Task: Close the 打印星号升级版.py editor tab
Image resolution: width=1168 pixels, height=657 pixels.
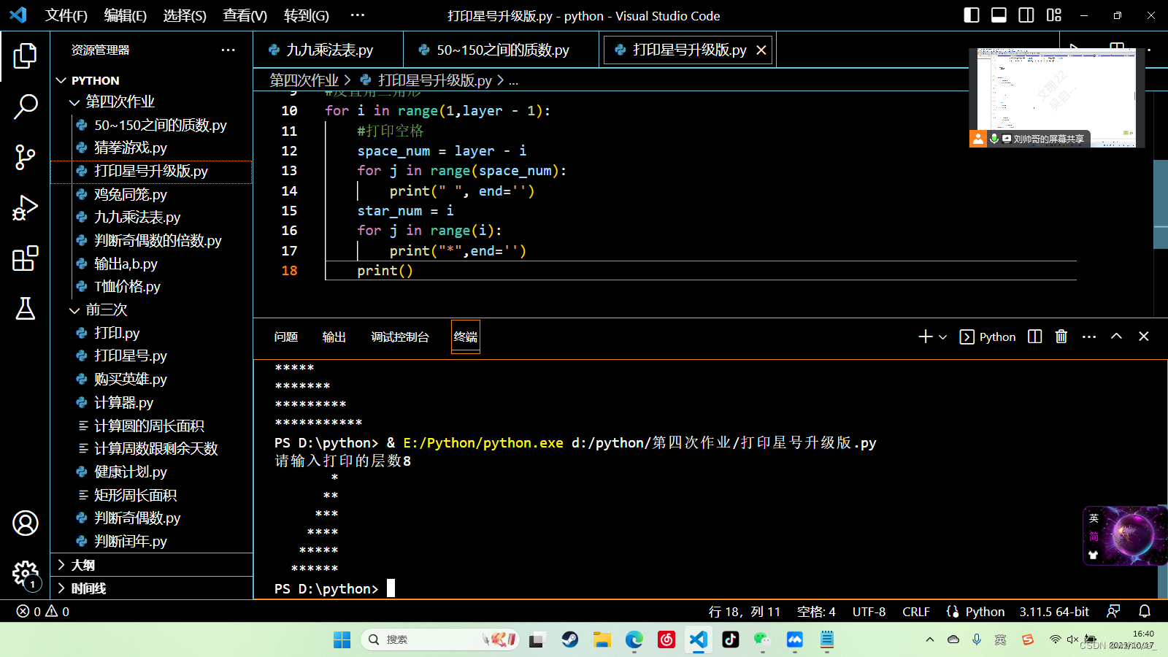Action: (761, 50)
